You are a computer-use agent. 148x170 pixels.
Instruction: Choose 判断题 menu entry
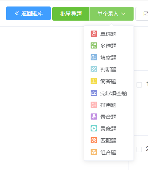(109, 70)
